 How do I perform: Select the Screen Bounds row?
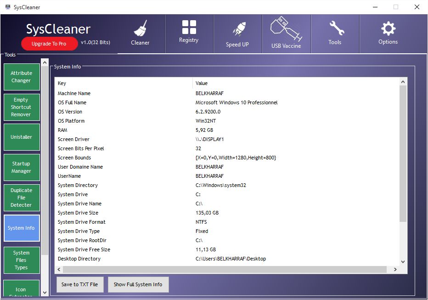click(227, 158)
